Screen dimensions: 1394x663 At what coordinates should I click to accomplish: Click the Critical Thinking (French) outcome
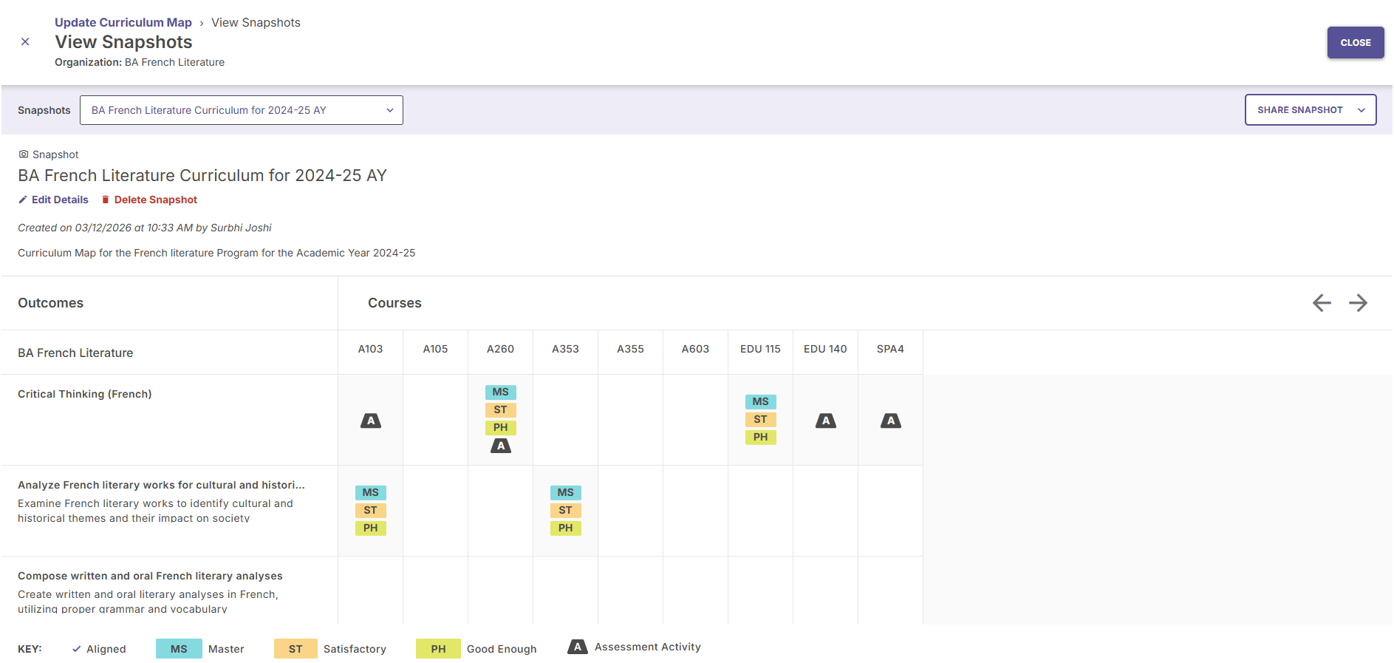[85, 395]
